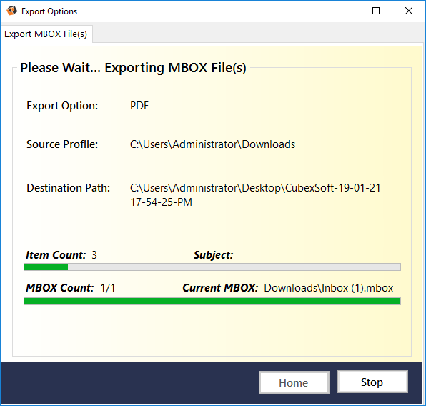The image size is (426, 406).
Task: Maximize the Export Options window
Action: click(x=376, y=11)
